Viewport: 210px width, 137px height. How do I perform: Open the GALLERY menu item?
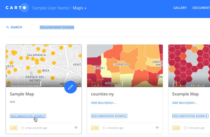(180, 8)
